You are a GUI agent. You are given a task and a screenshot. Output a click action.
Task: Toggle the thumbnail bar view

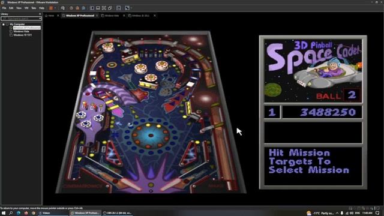coord(98,8)
